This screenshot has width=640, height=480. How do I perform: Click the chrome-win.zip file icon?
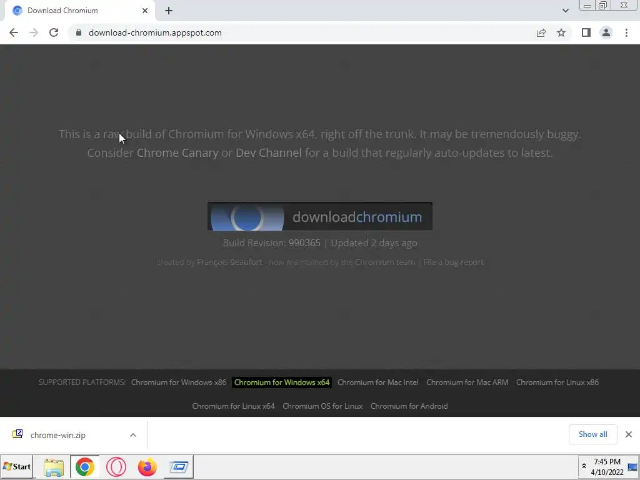pyautogui.click(x=17, y=434)
